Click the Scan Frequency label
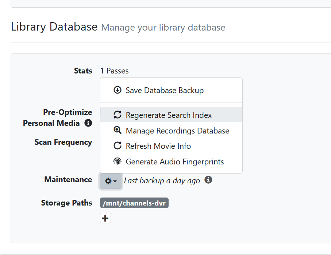331x255 pixels. point(63,142)
